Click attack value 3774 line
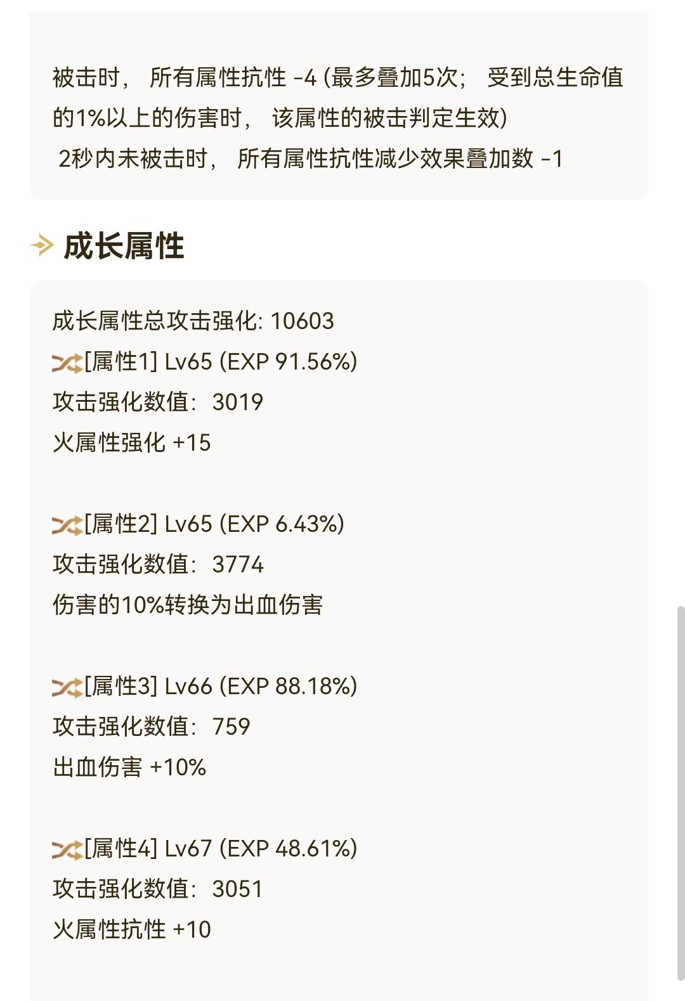 coord(158,564)
